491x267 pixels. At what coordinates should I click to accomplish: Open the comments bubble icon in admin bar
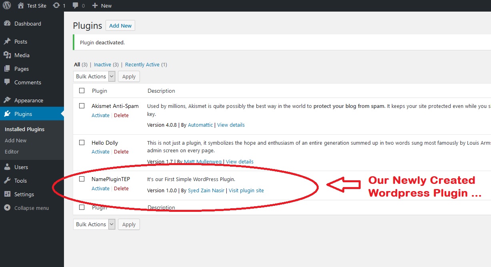click(x=76, y=6)
